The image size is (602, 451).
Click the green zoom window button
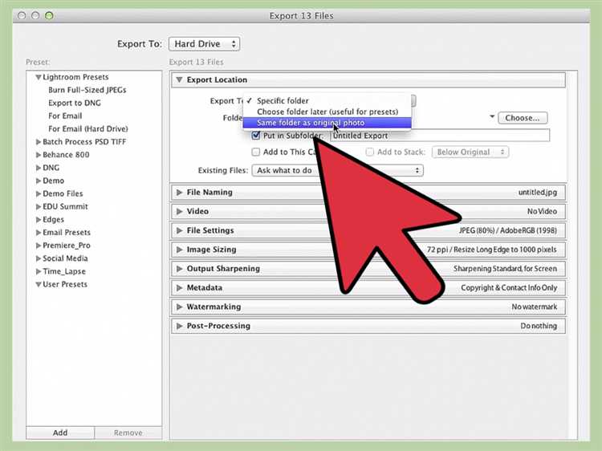[x=49, y=16]
